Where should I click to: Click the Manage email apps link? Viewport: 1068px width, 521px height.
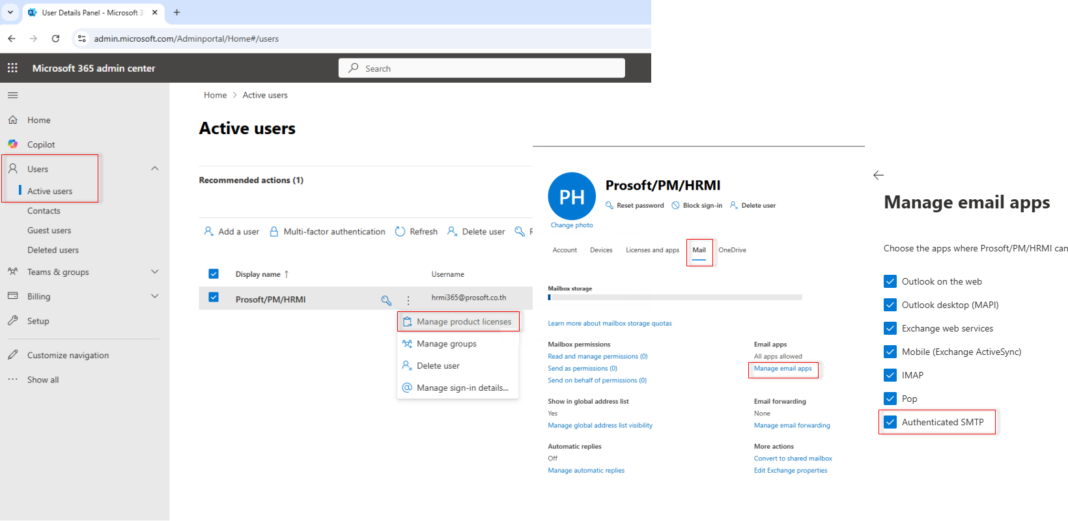783,369
